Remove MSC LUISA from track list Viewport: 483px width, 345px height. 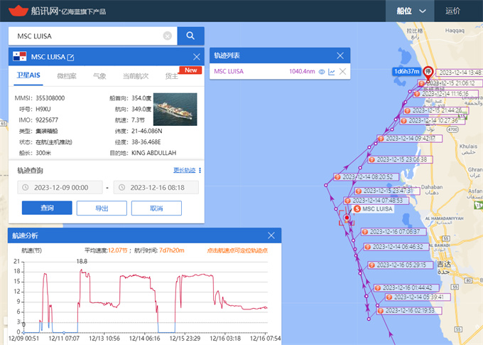click(x=342, y=71)
